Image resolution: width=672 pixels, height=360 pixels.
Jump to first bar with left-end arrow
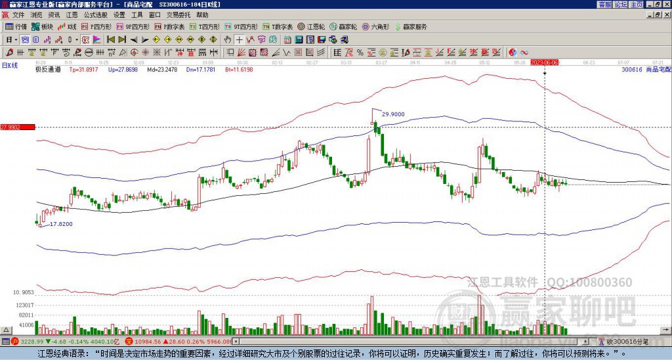coord(110,39)
